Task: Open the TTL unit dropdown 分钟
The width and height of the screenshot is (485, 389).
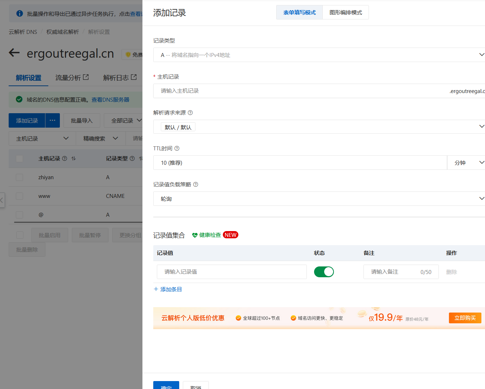Action: (466, 163)
